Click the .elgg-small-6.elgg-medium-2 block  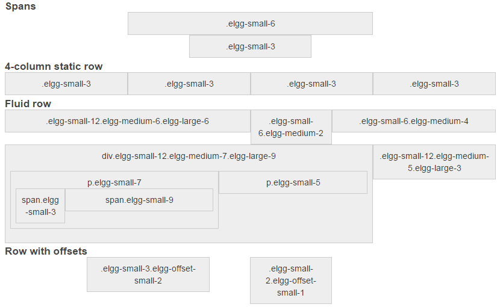pos(291,127)
